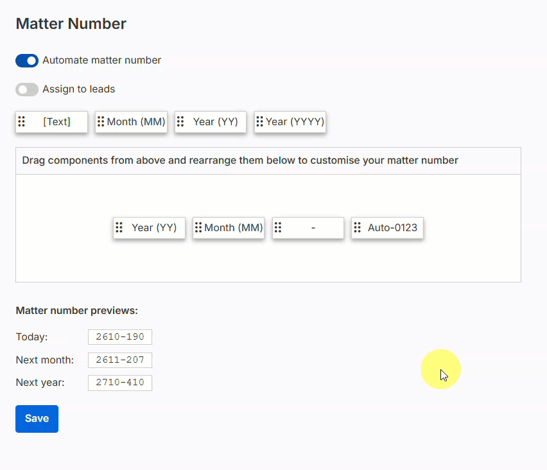Click drag handle of arranged Year (YY) chip

click(119, 227)
